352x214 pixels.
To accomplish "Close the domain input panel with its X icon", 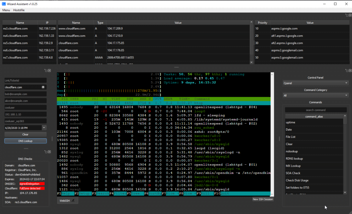I will pyautogui.click(x=49, y=71).
